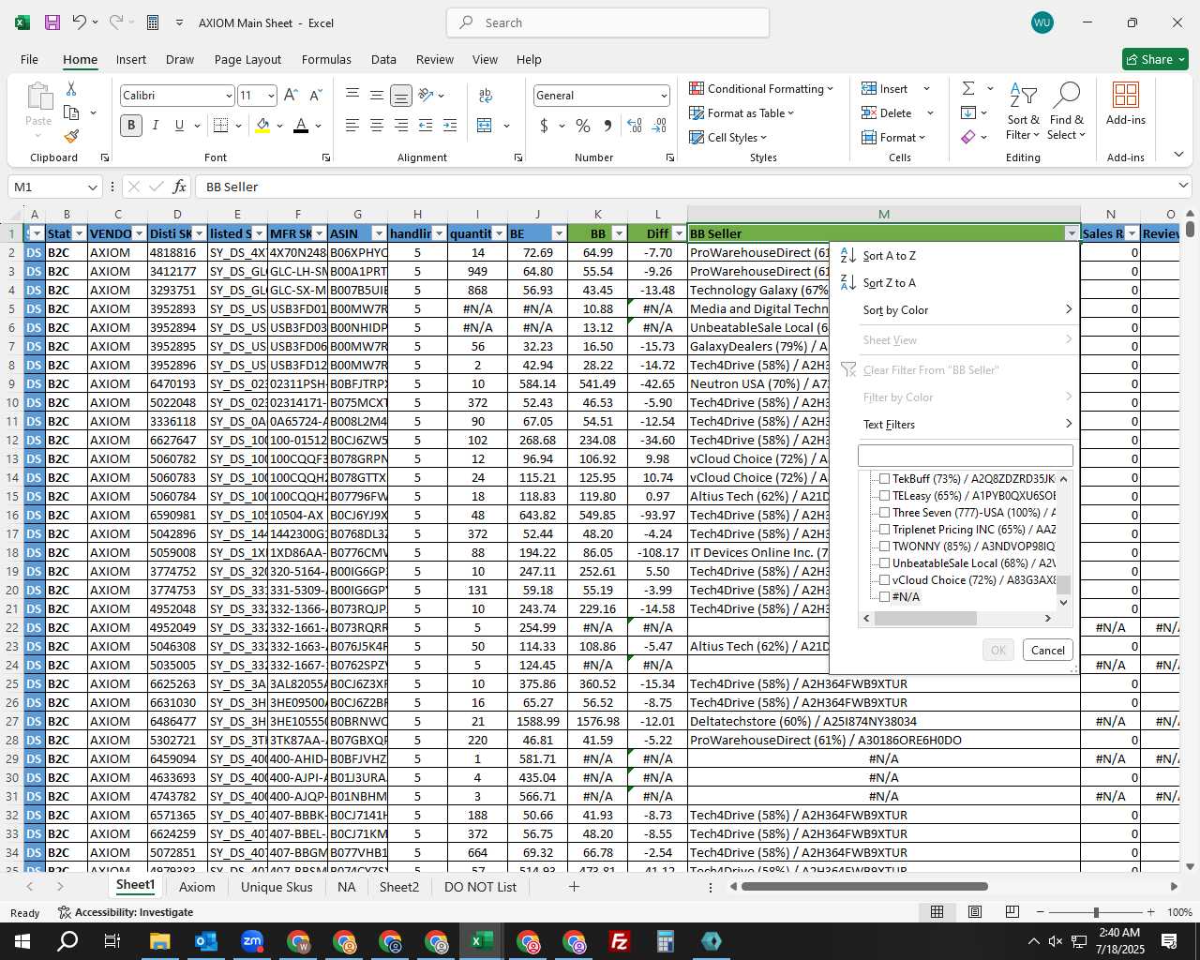
Task: Click Accessibility: Investigate in status bar
Action: point(126,912)
